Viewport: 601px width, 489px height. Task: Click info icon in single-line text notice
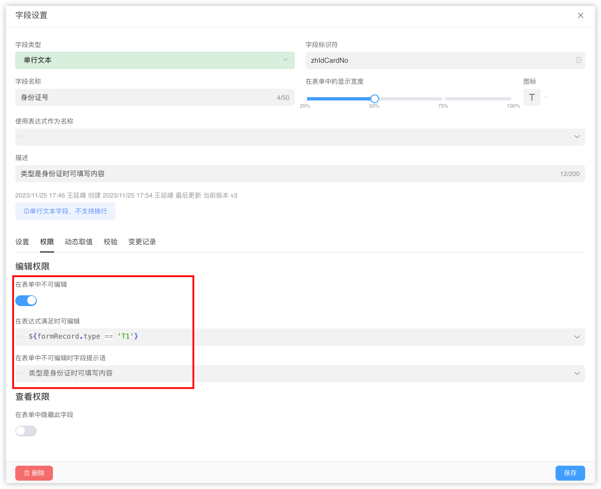(26, 211)
